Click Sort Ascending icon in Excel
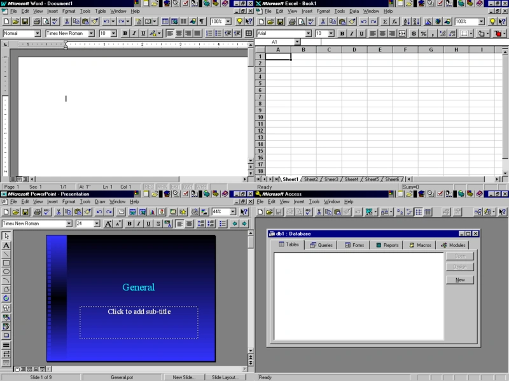509x381 pixels. tap(407, 22)
